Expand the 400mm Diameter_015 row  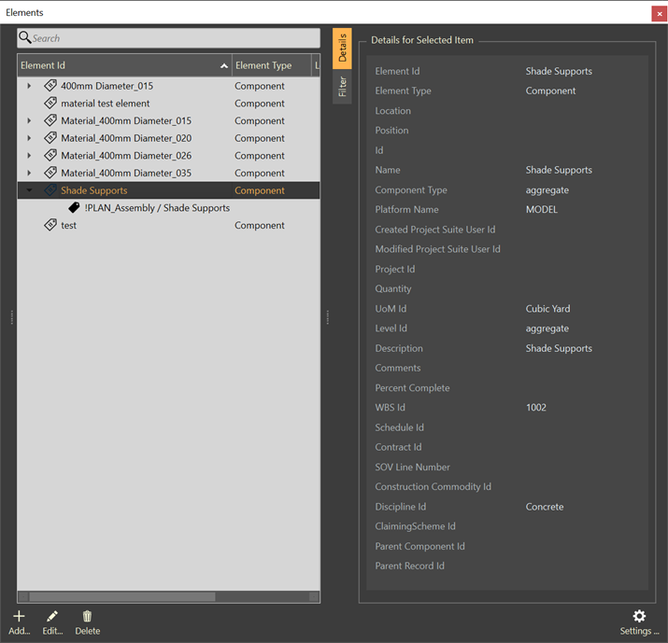click(x=29, y=86)
